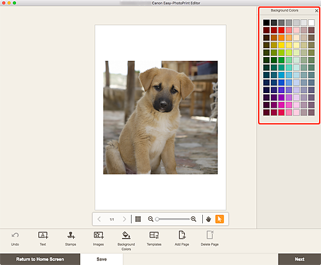This screenshot has width=321, height=265.
Task: Click the Save button
Action: pos(101,259)
